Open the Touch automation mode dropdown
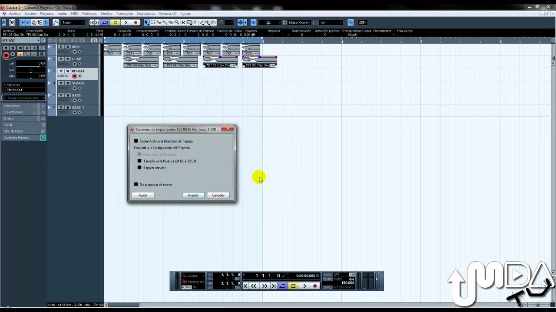This screenshot has height=312, width=556. point(72,23)
